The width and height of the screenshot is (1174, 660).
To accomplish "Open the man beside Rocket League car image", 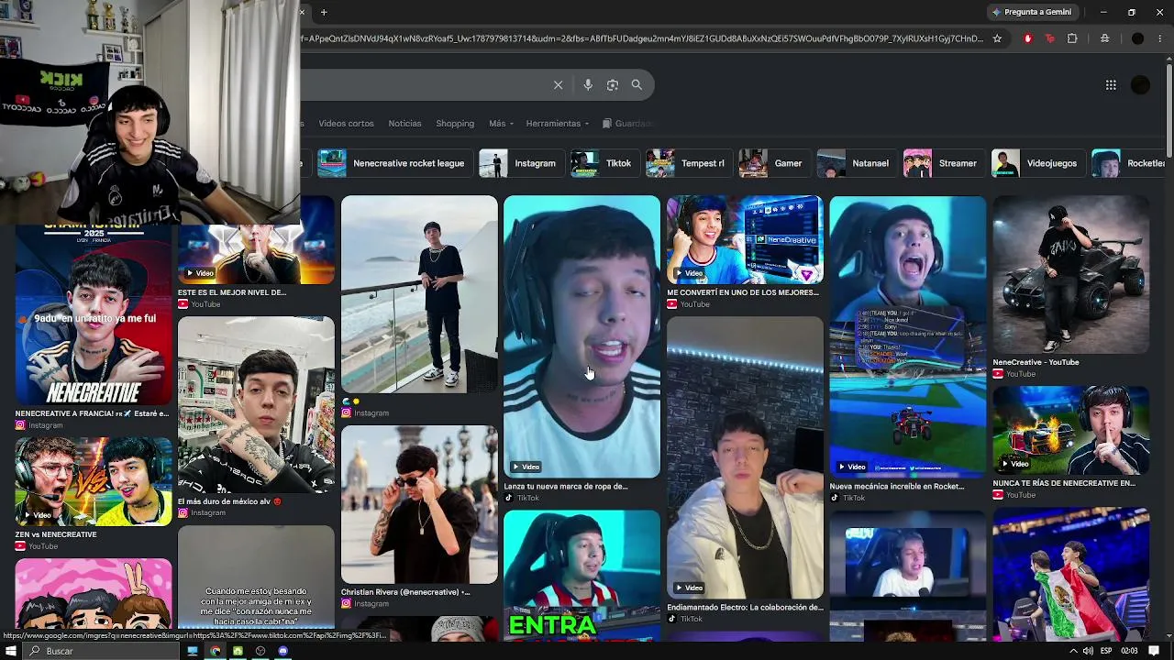I will click(x=1070, y=274).
